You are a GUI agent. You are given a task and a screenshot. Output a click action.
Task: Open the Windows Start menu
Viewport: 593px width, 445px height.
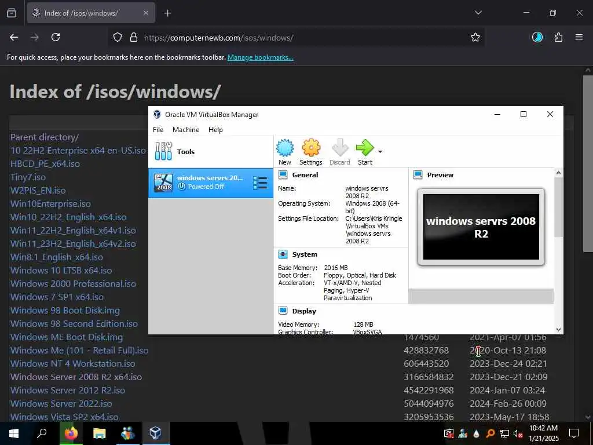point(14,433)
